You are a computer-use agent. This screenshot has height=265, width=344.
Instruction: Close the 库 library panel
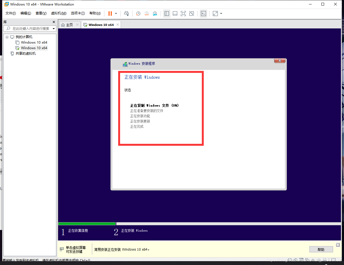pyautogui.click(x=54, y=22)
